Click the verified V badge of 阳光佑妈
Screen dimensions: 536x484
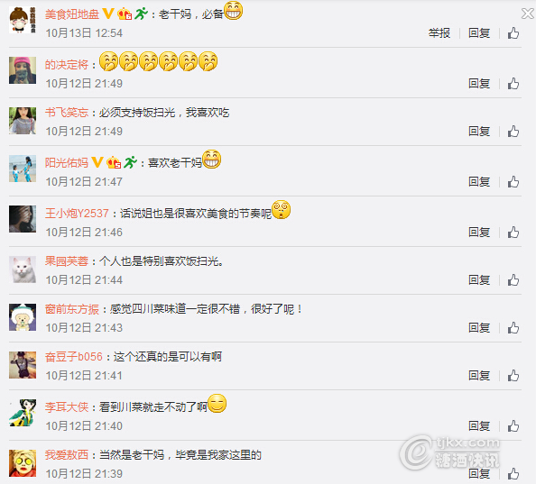[x=97, y=162]
